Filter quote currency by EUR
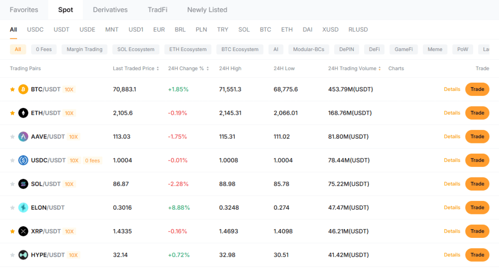 tap(159, 30)
